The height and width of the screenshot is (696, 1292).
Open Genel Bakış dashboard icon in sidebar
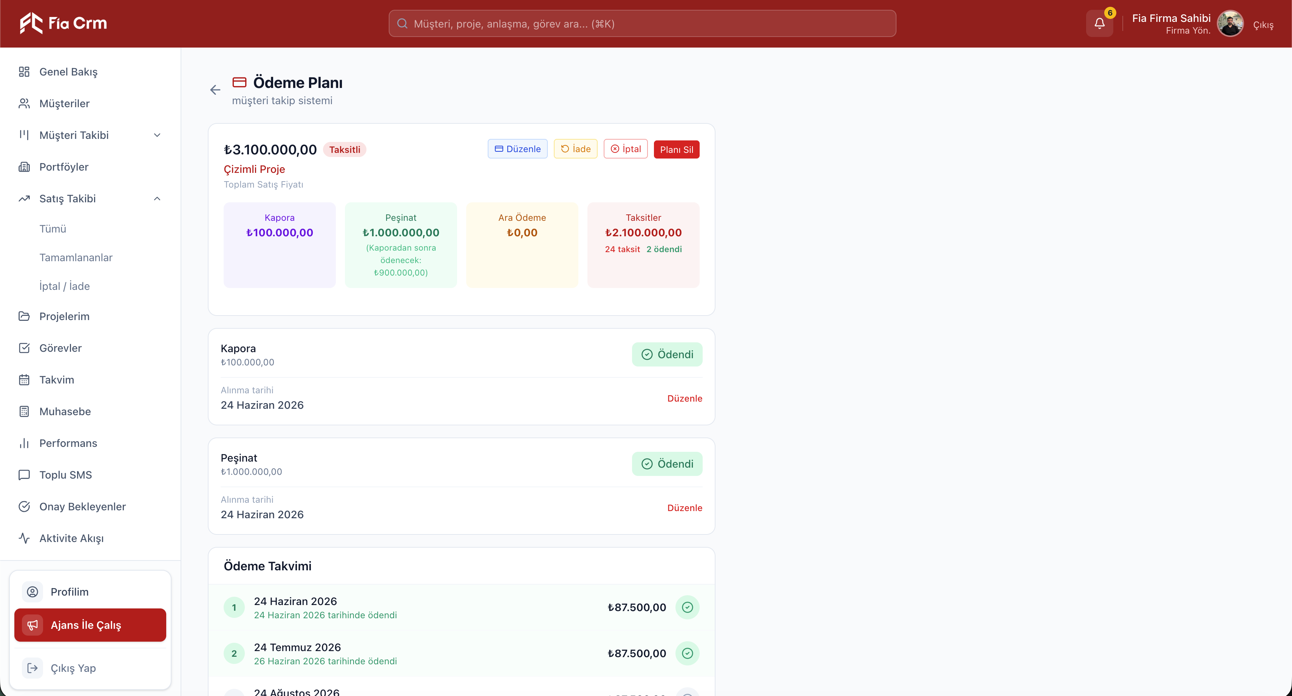(x=24, y=72)
